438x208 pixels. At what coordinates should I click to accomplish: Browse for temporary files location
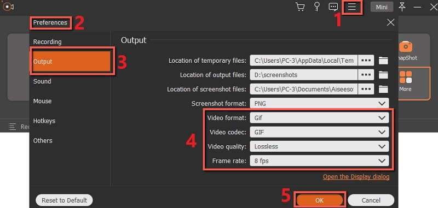366,61
